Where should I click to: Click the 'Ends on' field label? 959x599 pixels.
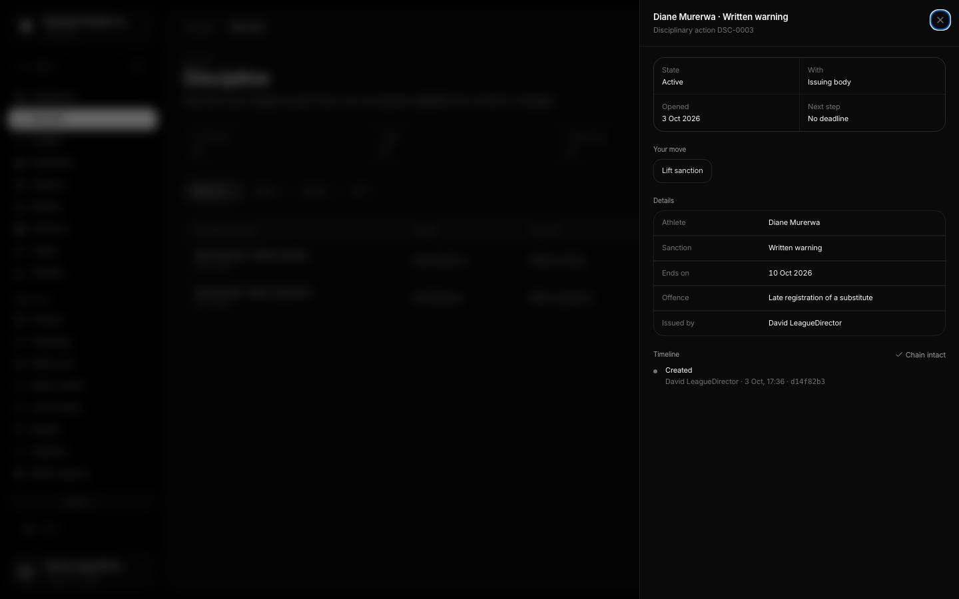tap(675, 274)
